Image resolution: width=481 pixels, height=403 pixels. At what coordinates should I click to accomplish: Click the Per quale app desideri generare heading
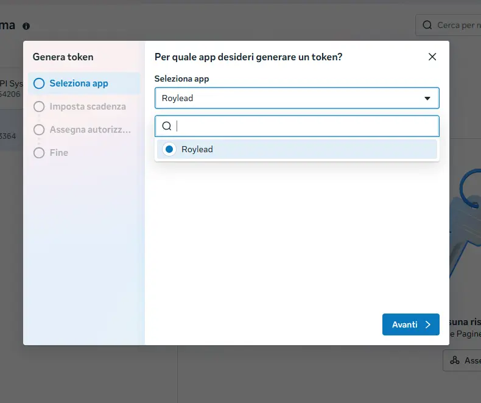click(x=248, y=57)
